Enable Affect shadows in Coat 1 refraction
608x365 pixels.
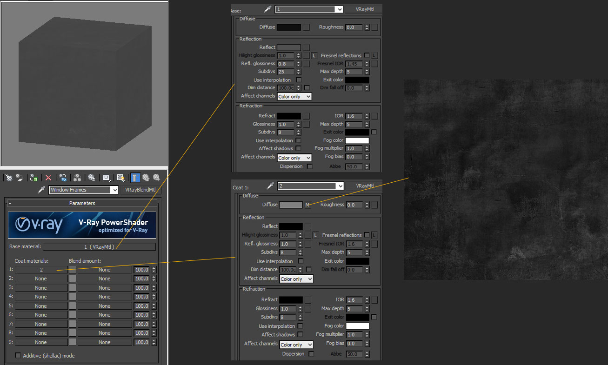pyautogui.click(x=301, y=334)
